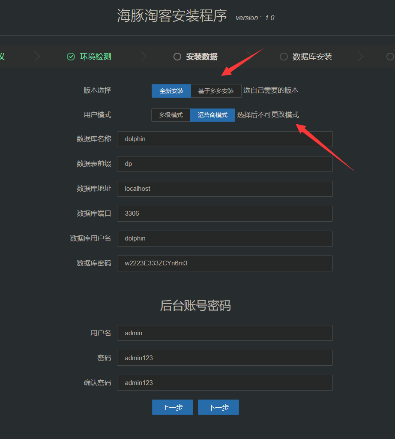Select the 全新安装 version option
This screenshot has height=439, width=395.
(171, 91)
